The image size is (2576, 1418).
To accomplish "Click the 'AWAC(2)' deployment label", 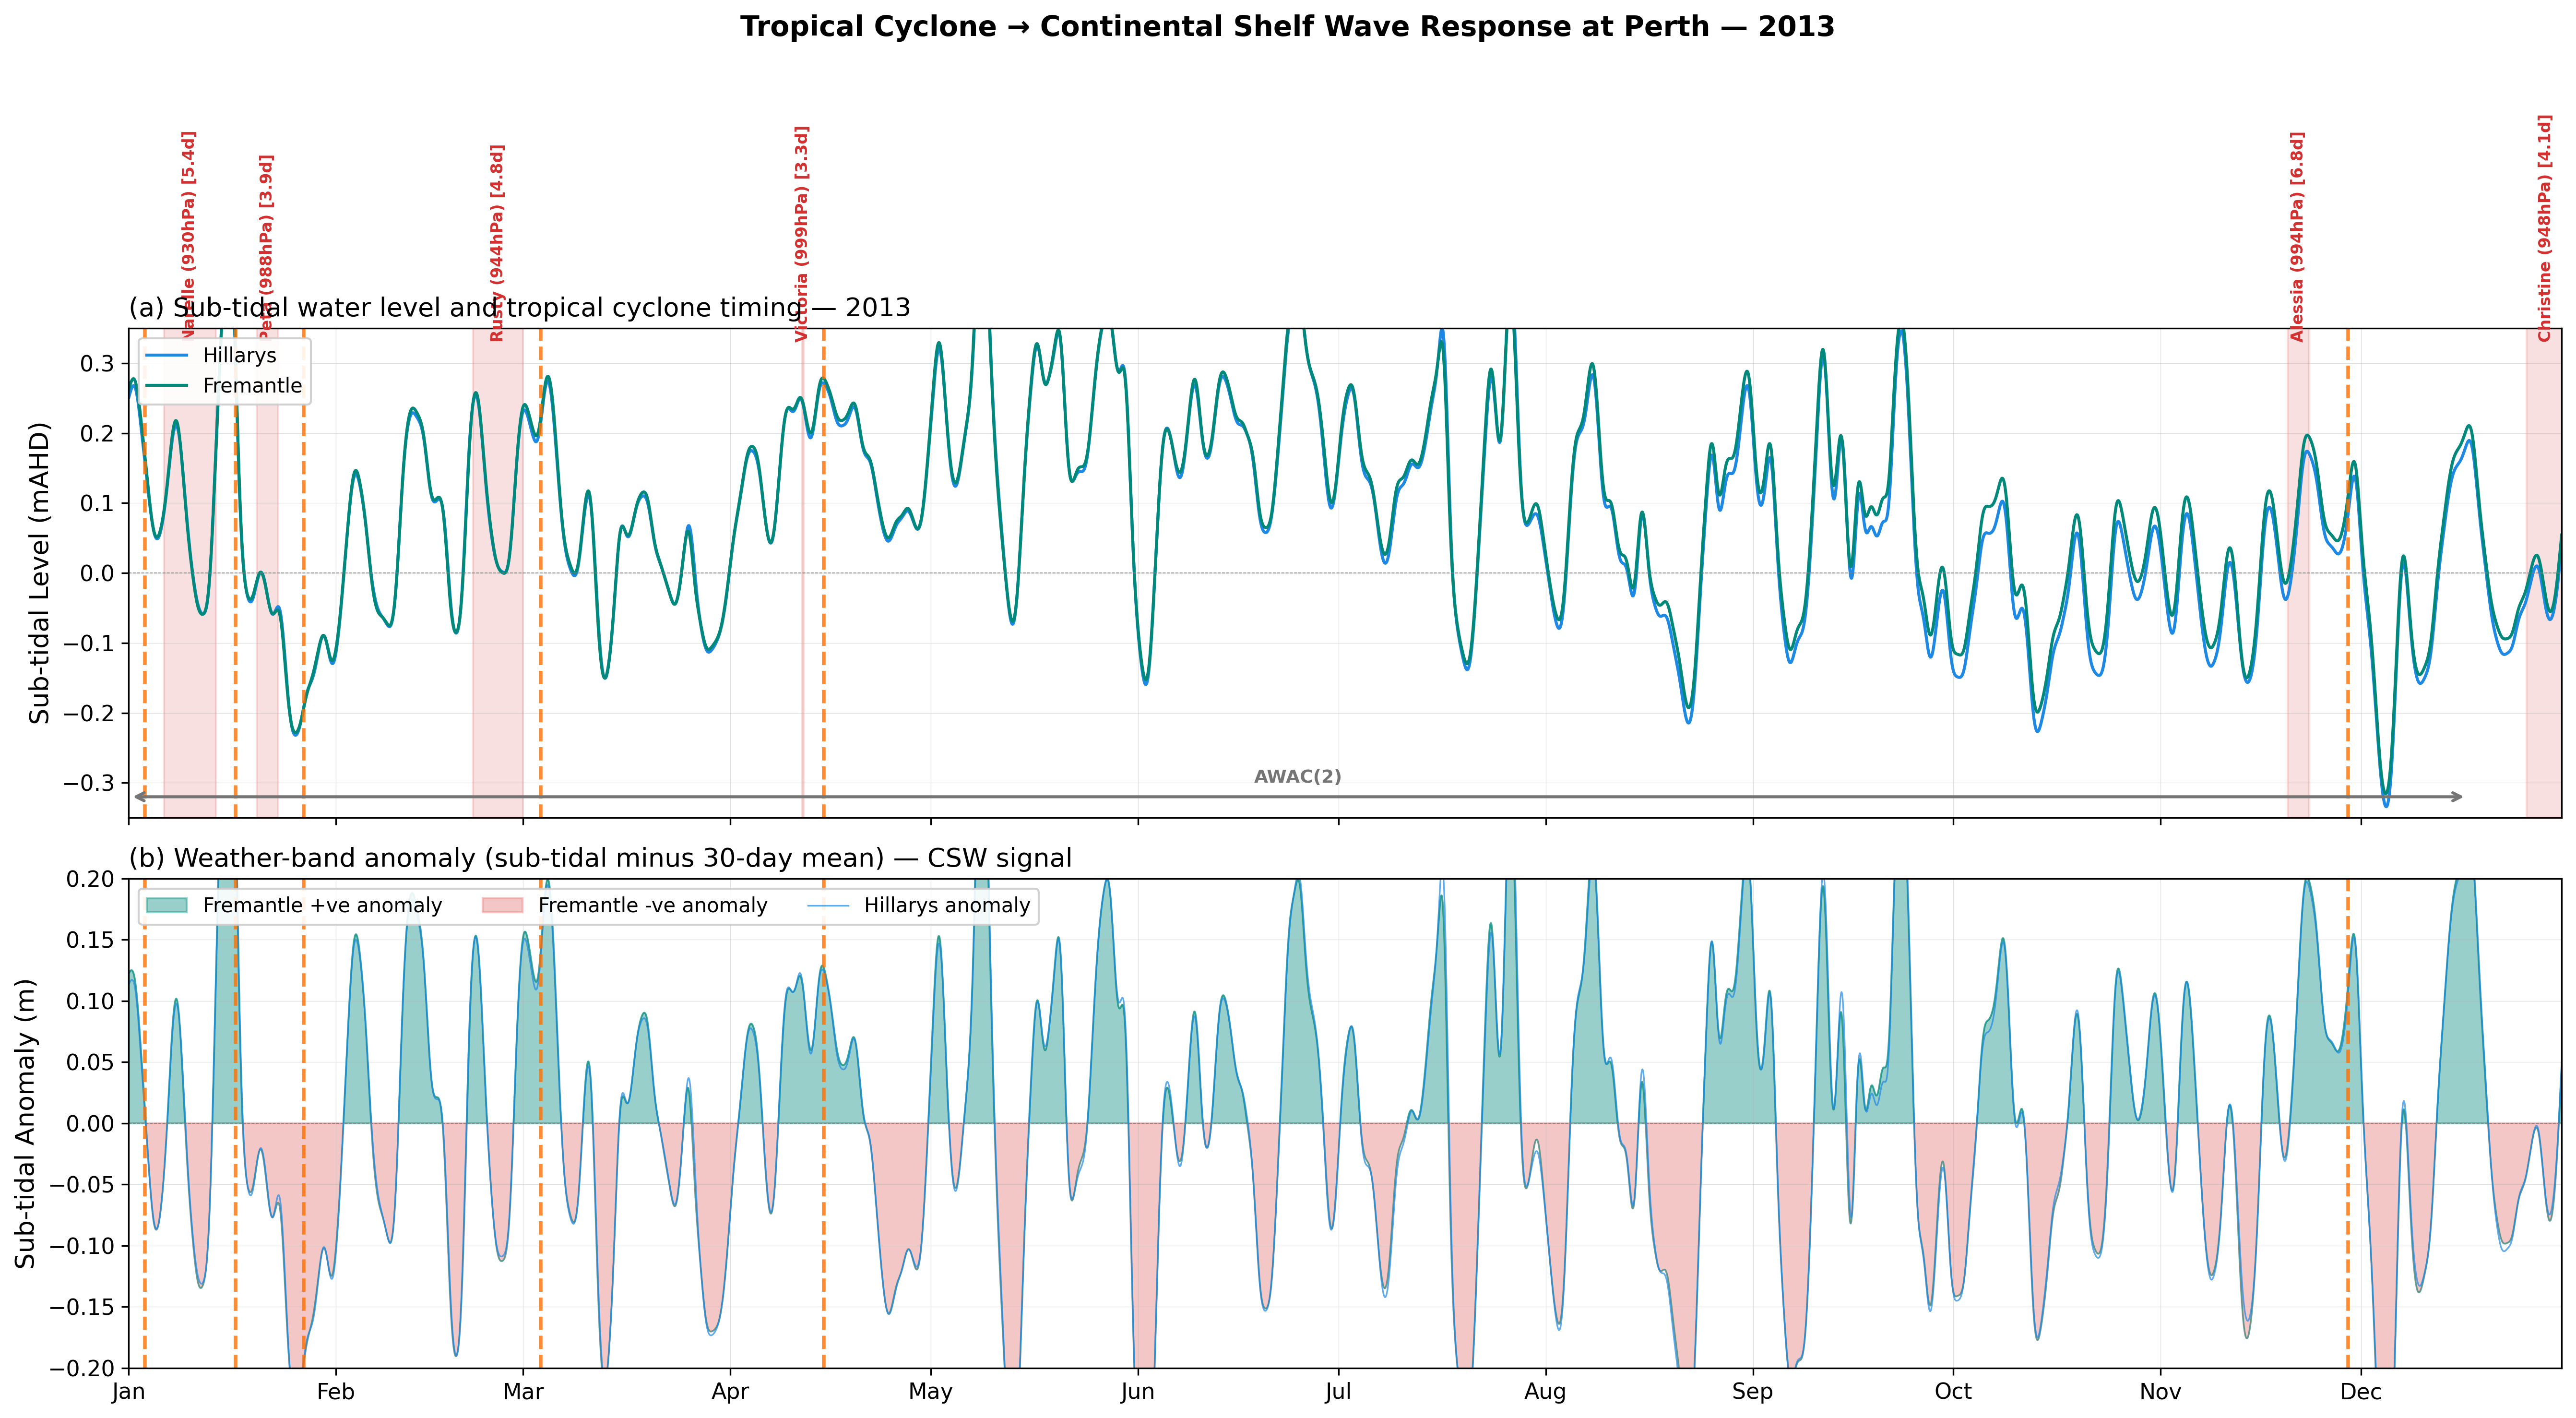I will pos(1298,777).
